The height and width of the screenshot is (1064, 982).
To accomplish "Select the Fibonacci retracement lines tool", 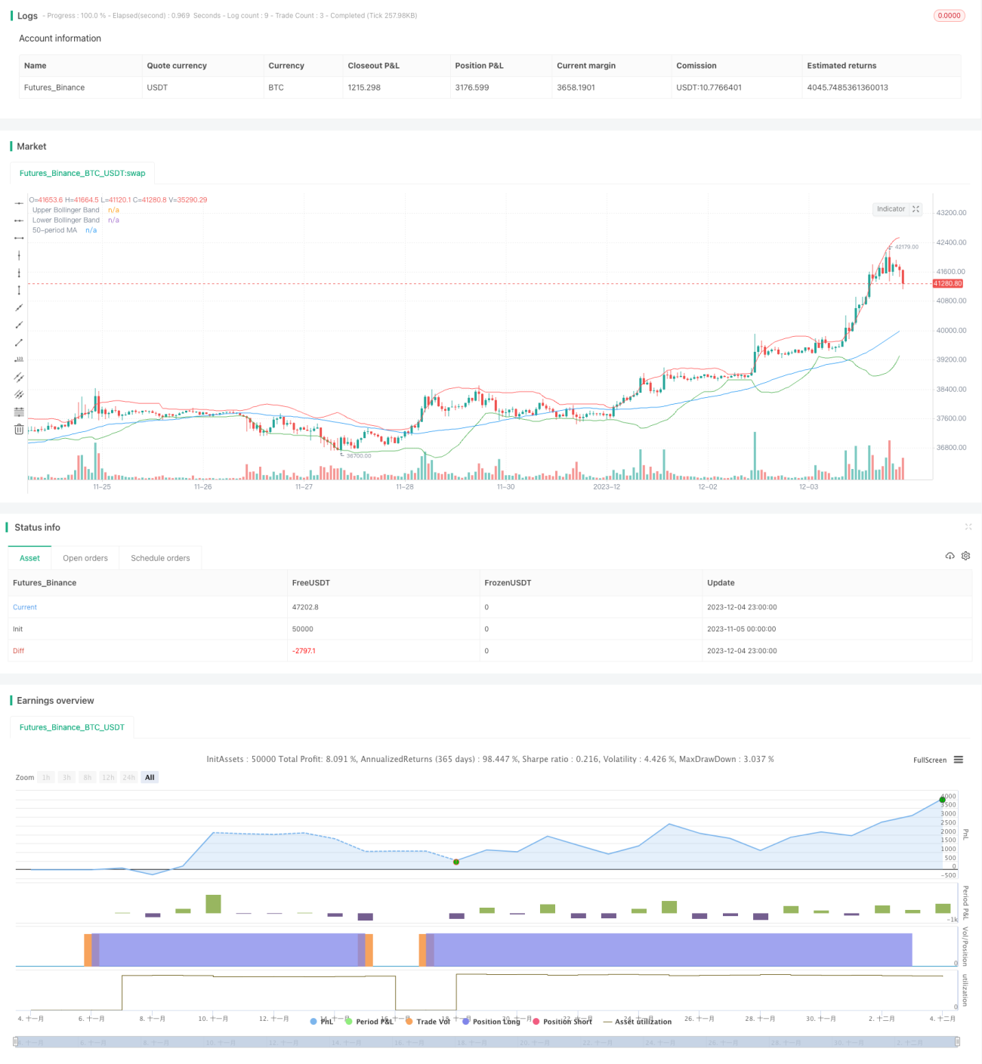I will 19,412.
